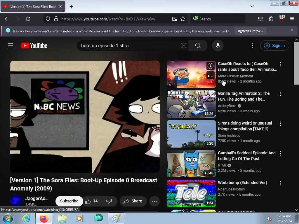Open the JaegerAx channel avatar

(16, 201)
